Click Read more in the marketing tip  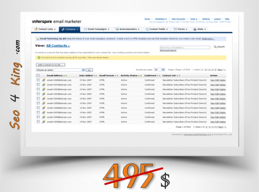(x=208, y=39)
